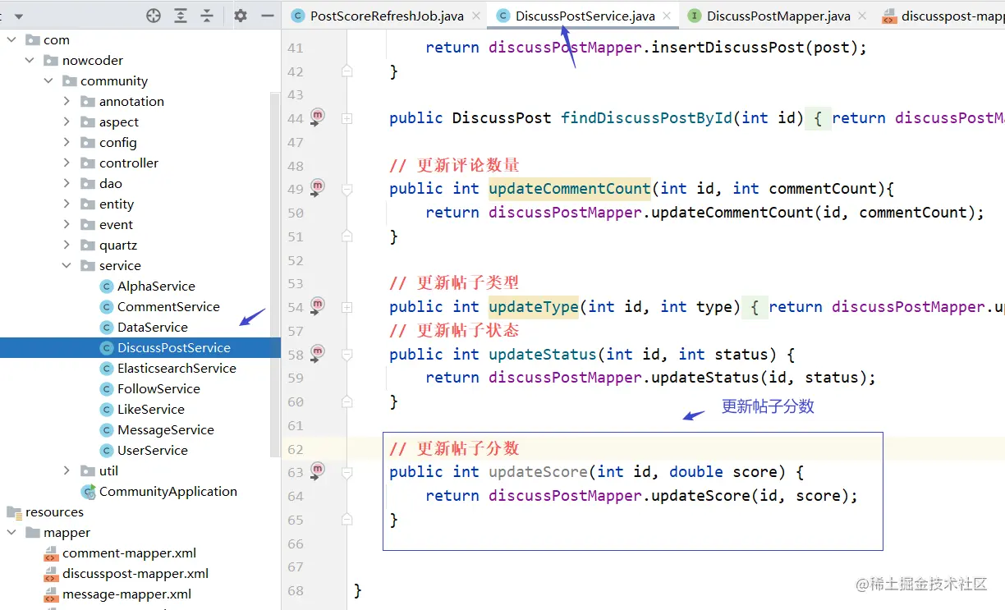The height and width of the screenshot is (610, 1005).
Task: Collapse the service package
Action: click(67, 265)
